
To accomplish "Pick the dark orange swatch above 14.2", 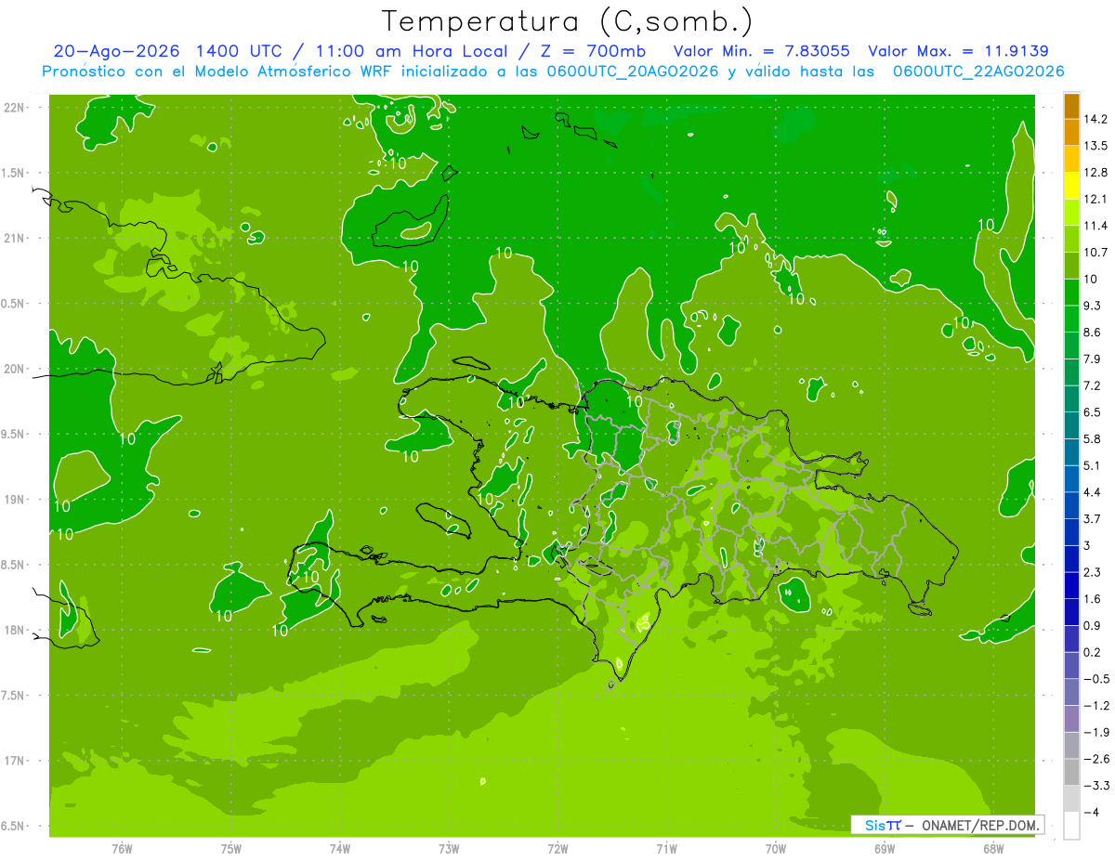I will [x=1071, y=106].
